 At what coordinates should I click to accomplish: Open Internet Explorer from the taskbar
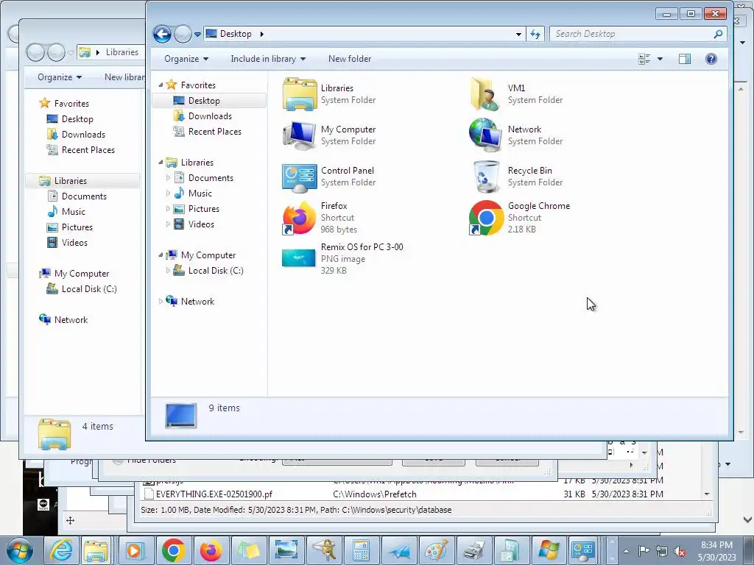(x=62, y=550)
